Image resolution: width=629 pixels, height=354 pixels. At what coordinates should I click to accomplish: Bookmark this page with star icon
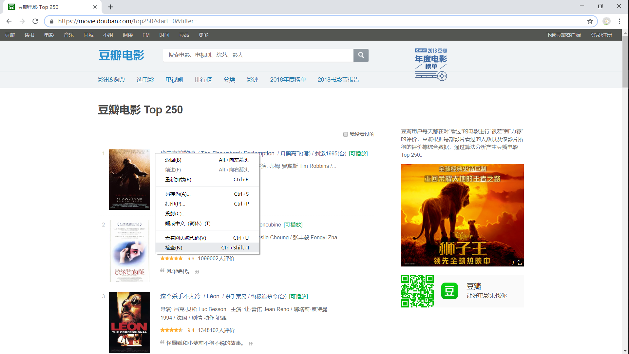pos(590,21)
